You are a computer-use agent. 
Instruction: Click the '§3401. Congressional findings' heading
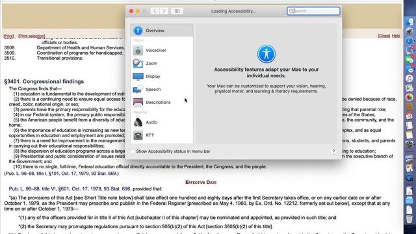coord(44,81)
